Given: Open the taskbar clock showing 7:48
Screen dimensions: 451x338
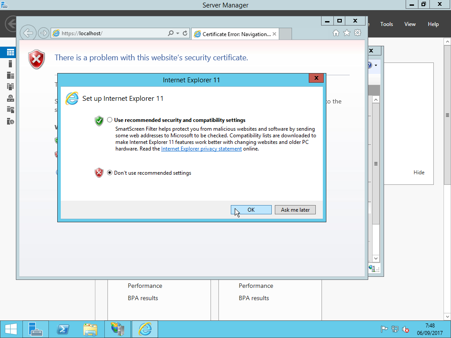Looking at the screenshot, I should click(x=430, y=329).
